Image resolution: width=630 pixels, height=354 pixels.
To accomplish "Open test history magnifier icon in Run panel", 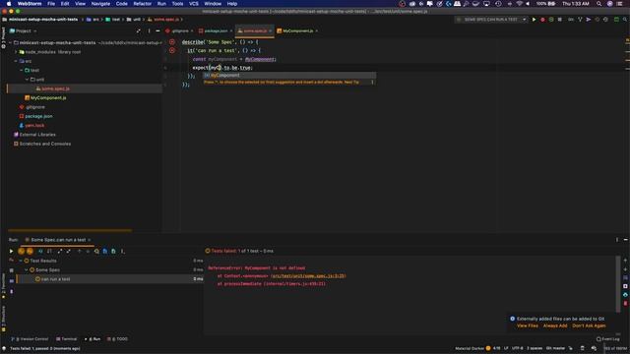I will tap(96, 252).
